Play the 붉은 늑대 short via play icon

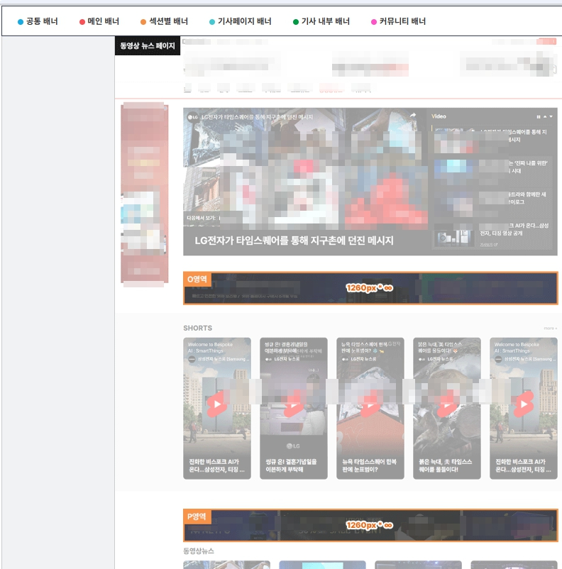(447, 404)
